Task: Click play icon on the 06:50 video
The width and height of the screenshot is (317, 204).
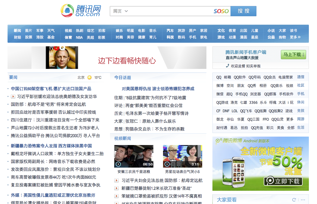Action: pyautogui.click(x=118, y=164)
